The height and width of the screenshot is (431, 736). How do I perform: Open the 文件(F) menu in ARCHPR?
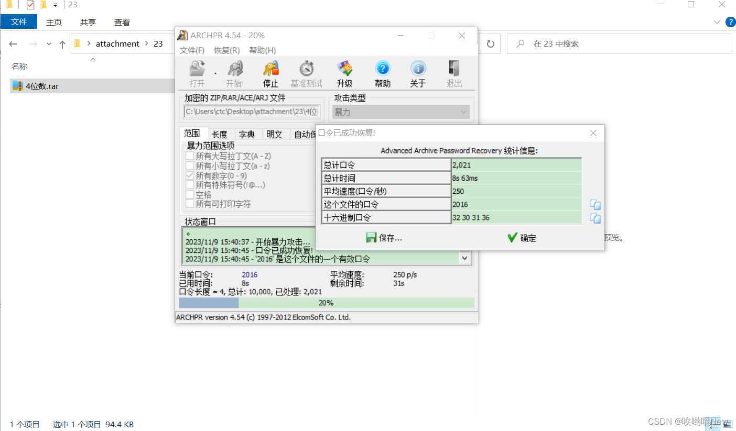(192, 50)
